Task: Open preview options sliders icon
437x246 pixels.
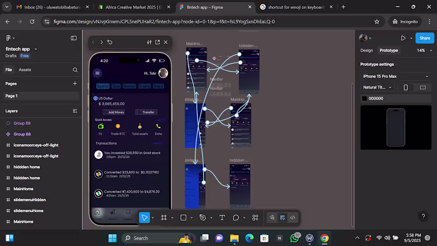Action: click(x=149, y=42)
